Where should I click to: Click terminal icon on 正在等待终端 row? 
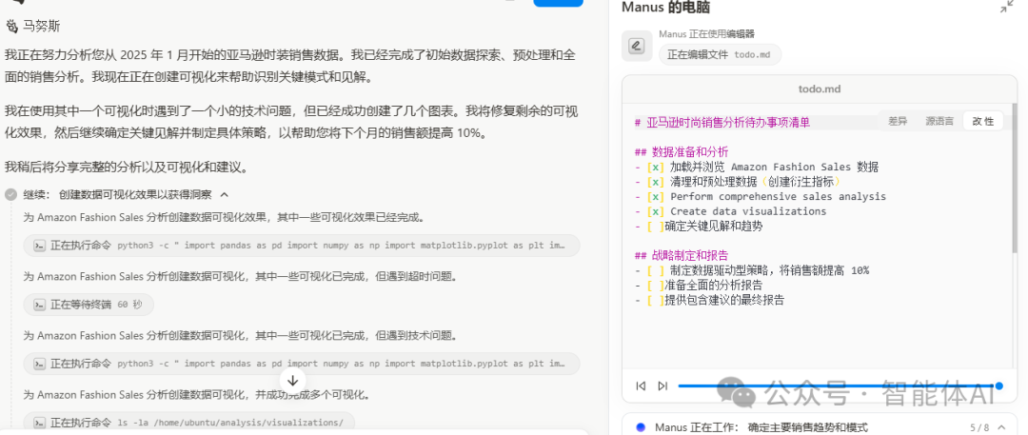[x=39, y=305]
